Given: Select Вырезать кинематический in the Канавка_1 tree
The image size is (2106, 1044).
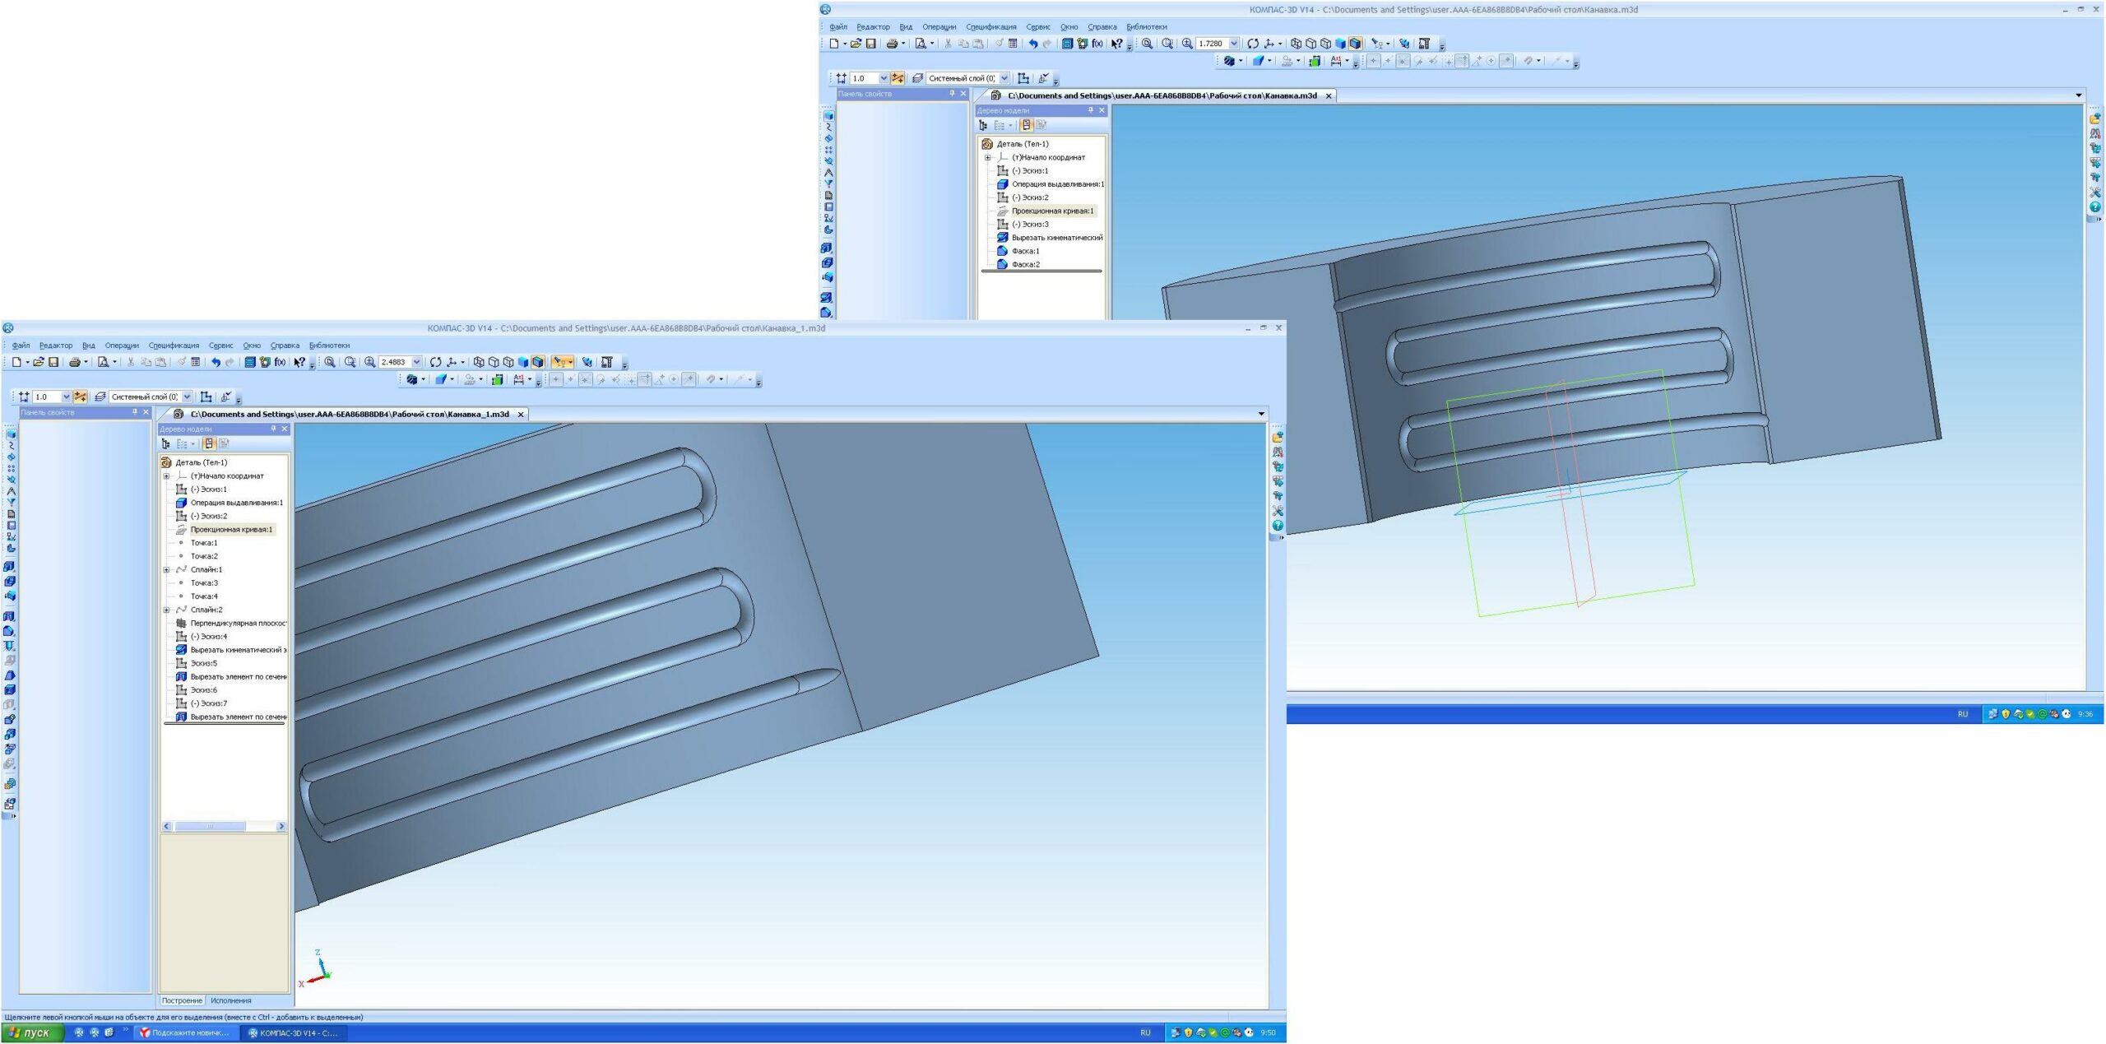Looking at the screenshot, I should click(232, 651).
